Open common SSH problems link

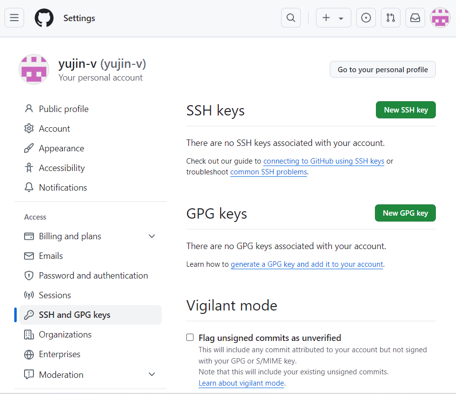point(268,172)
